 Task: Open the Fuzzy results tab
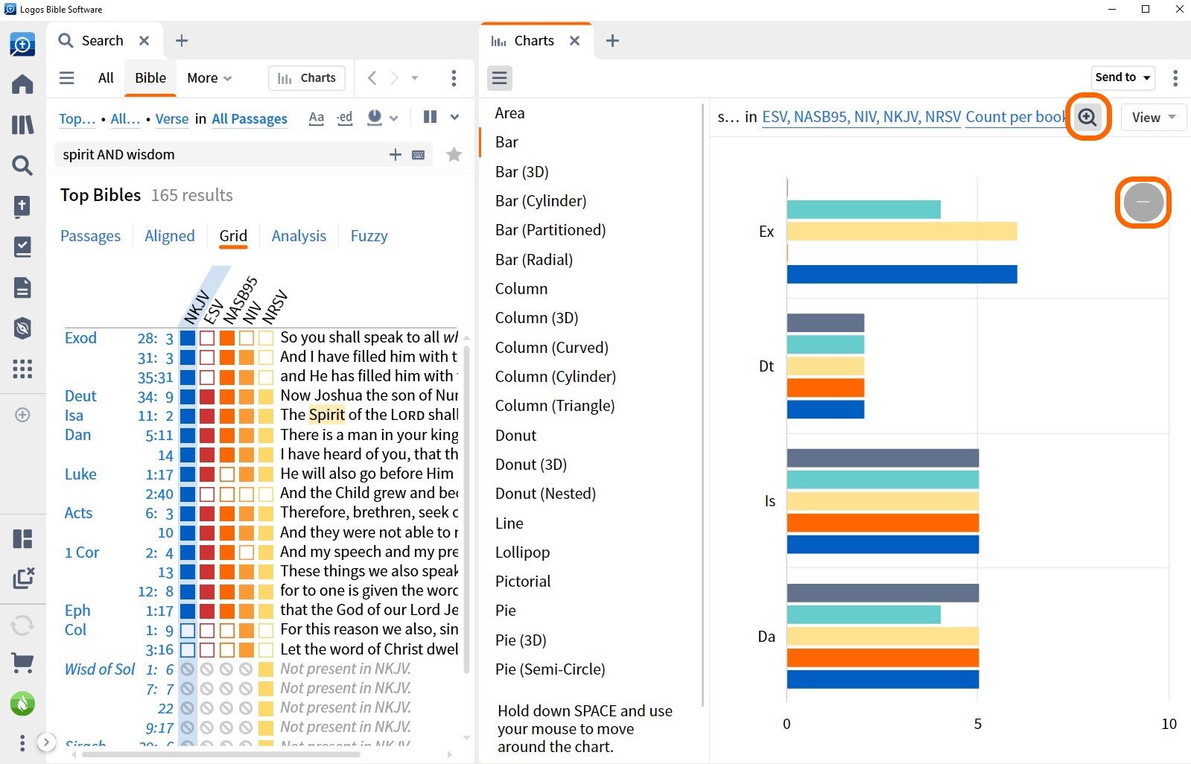pos(369,236)
